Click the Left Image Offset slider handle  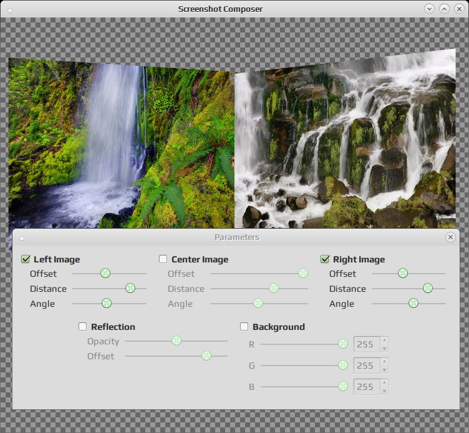coord(105,273)
